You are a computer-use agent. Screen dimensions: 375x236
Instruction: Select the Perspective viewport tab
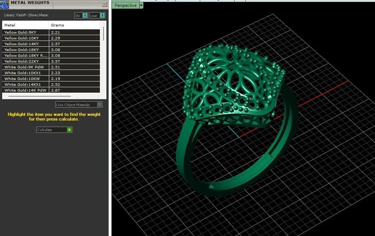(x=126, y=5)
